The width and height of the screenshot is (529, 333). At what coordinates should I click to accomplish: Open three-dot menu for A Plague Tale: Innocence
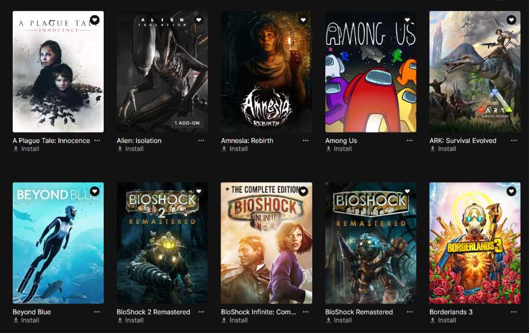click(x=97, y=140)
